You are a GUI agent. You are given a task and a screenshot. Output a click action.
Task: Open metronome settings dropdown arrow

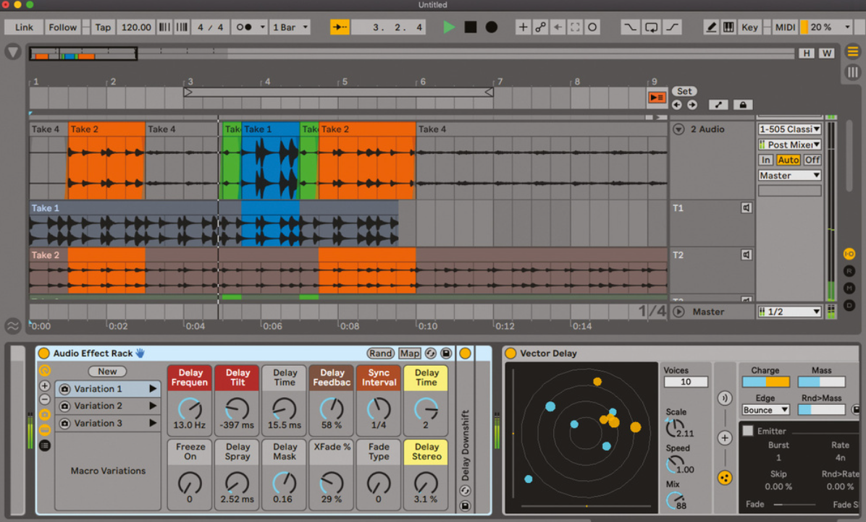coord(262,27)
